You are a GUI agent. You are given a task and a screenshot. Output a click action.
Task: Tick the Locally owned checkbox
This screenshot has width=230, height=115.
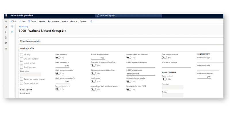click(x=22, y=63)
